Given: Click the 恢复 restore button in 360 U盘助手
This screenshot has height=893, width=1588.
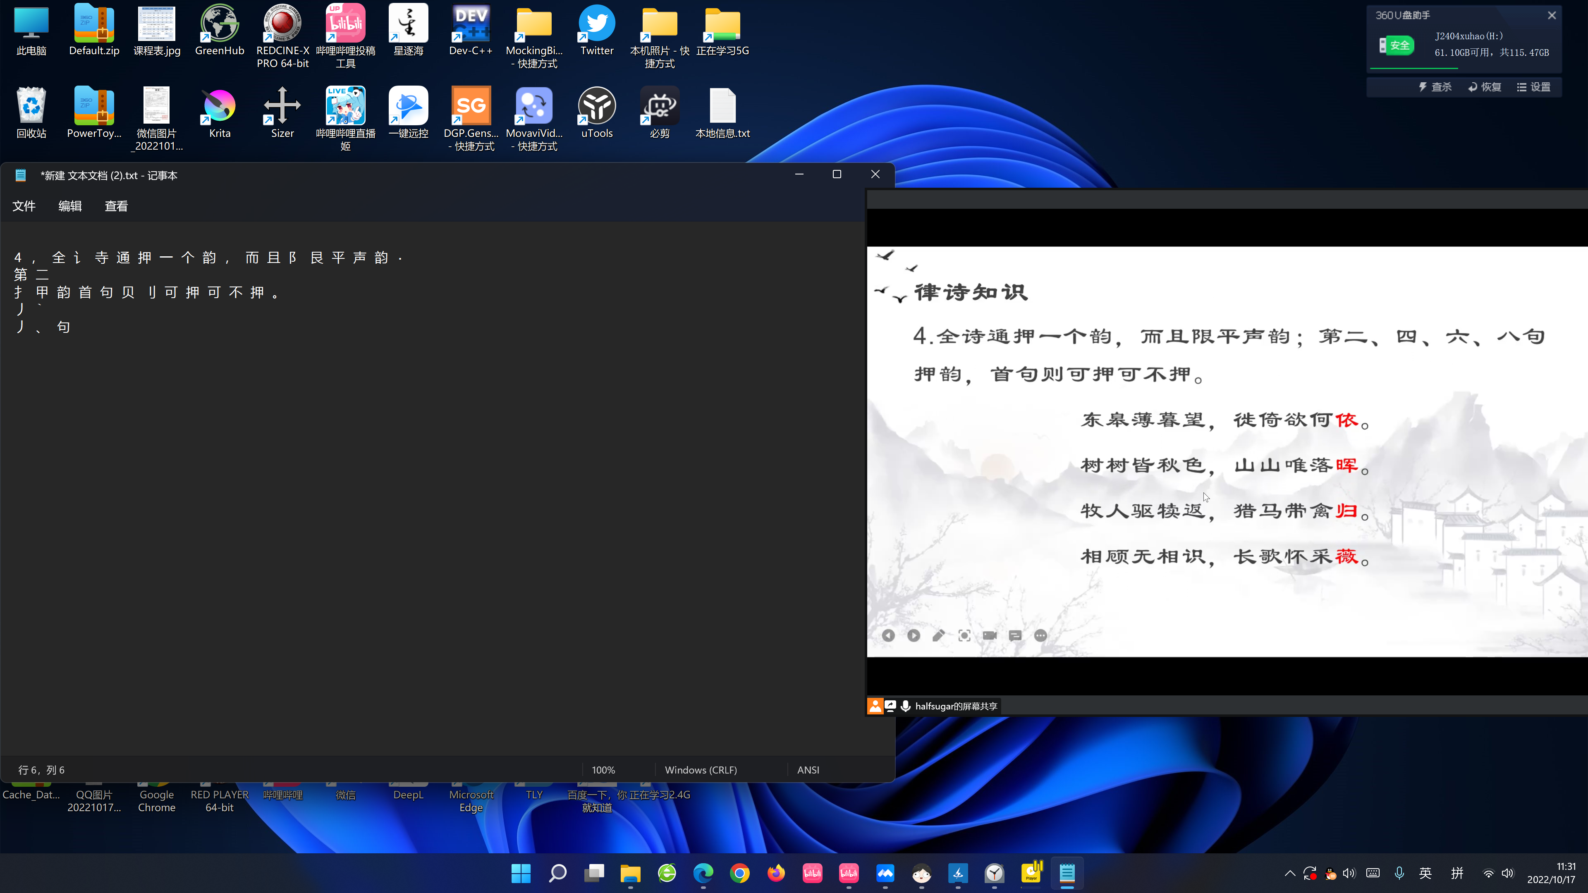Looking at the screenshot, I should 1484,87.
